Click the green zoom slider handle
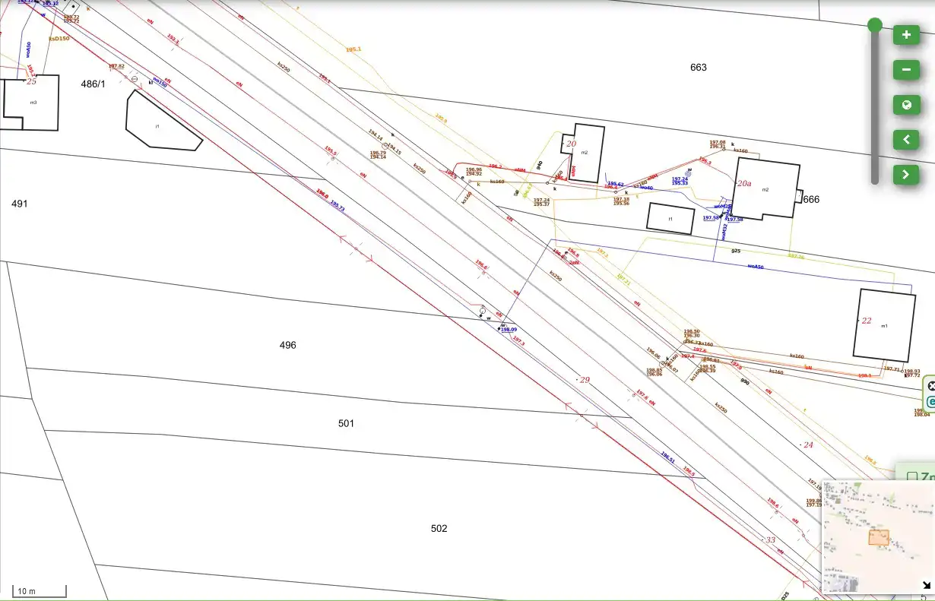The width and height of the screenshot is (935, 601). point(875,26)
